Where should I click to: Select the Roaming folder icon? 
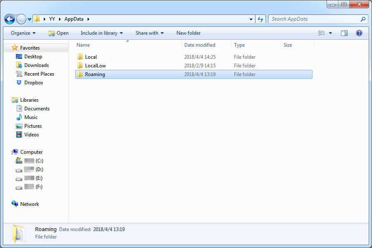coord(80,74)
